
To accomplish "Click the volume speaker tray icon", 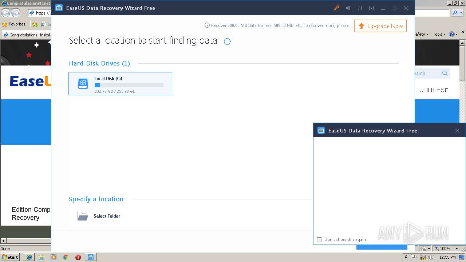I will 431,257.
